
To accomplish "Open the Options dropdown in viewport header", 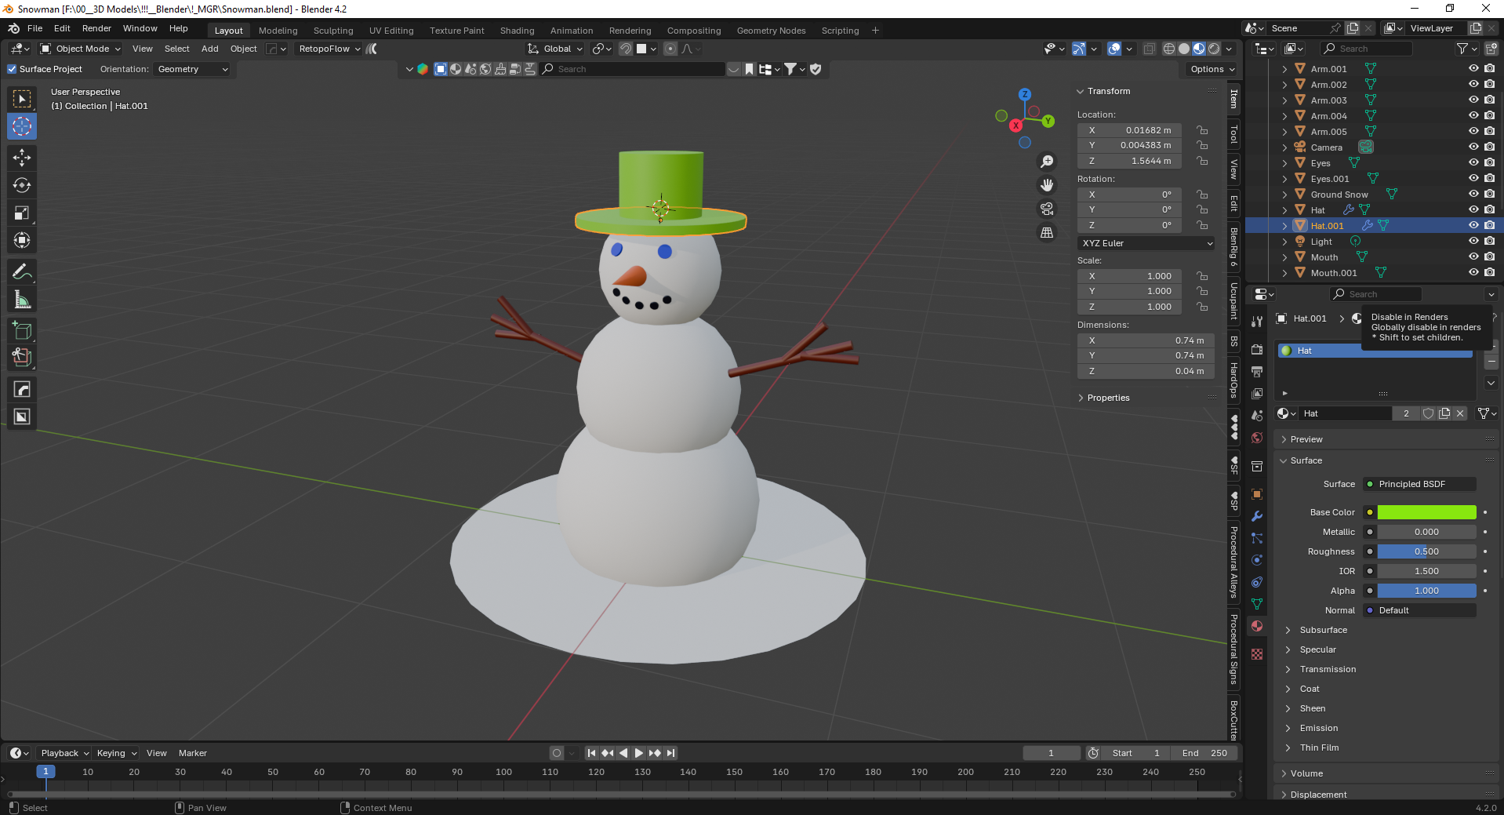I will 1212,69.
